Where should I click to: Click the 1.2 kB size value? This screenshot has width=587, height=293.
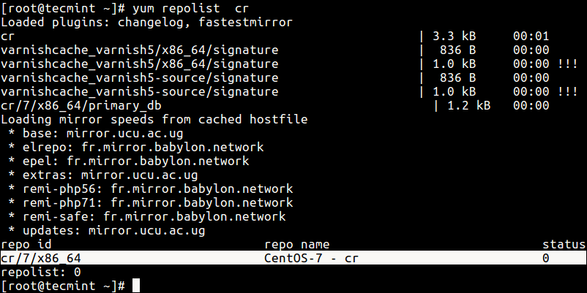click(468, 105)
